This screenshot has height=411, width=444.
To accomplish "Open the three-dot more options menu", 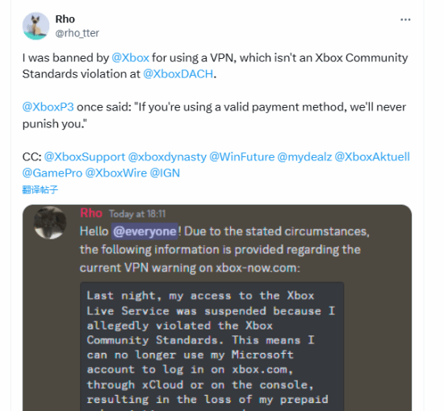I will pyautogui.click(x=405, y=19).
